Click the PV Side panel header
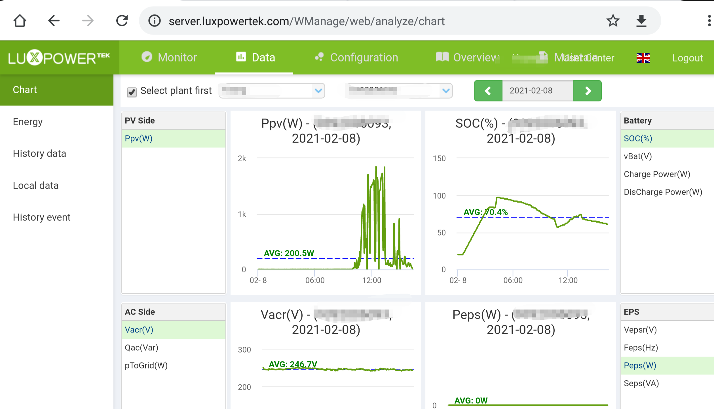The width and height of the screenshot is (714, 409). 174,121
